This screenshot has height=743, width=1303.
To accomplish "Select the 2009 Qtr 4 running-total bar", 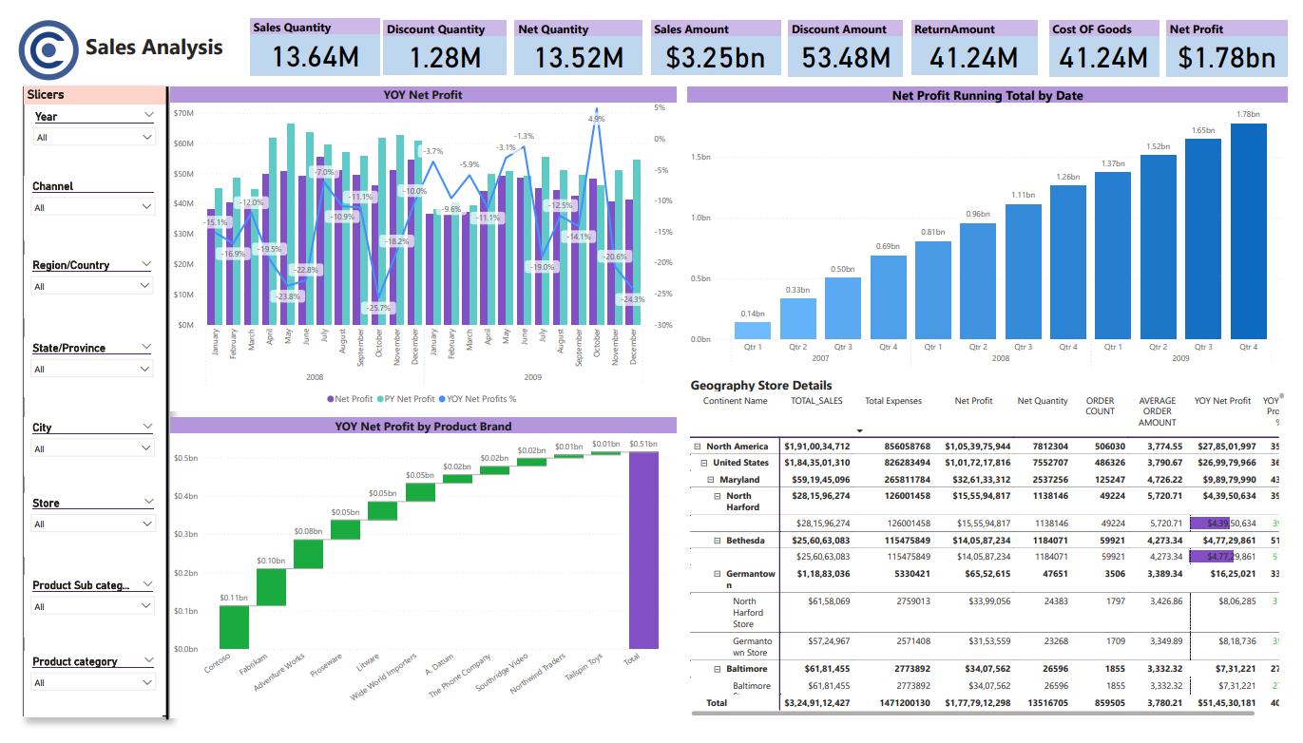I will coord(1248,231).
